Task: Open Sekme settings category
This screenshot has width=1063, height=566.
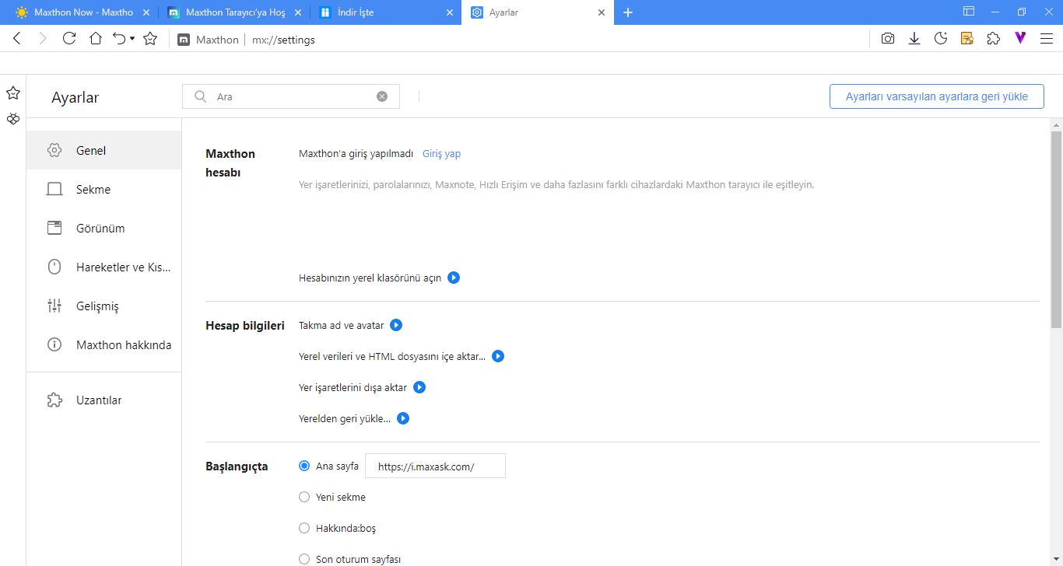Action: click(103, 189)
